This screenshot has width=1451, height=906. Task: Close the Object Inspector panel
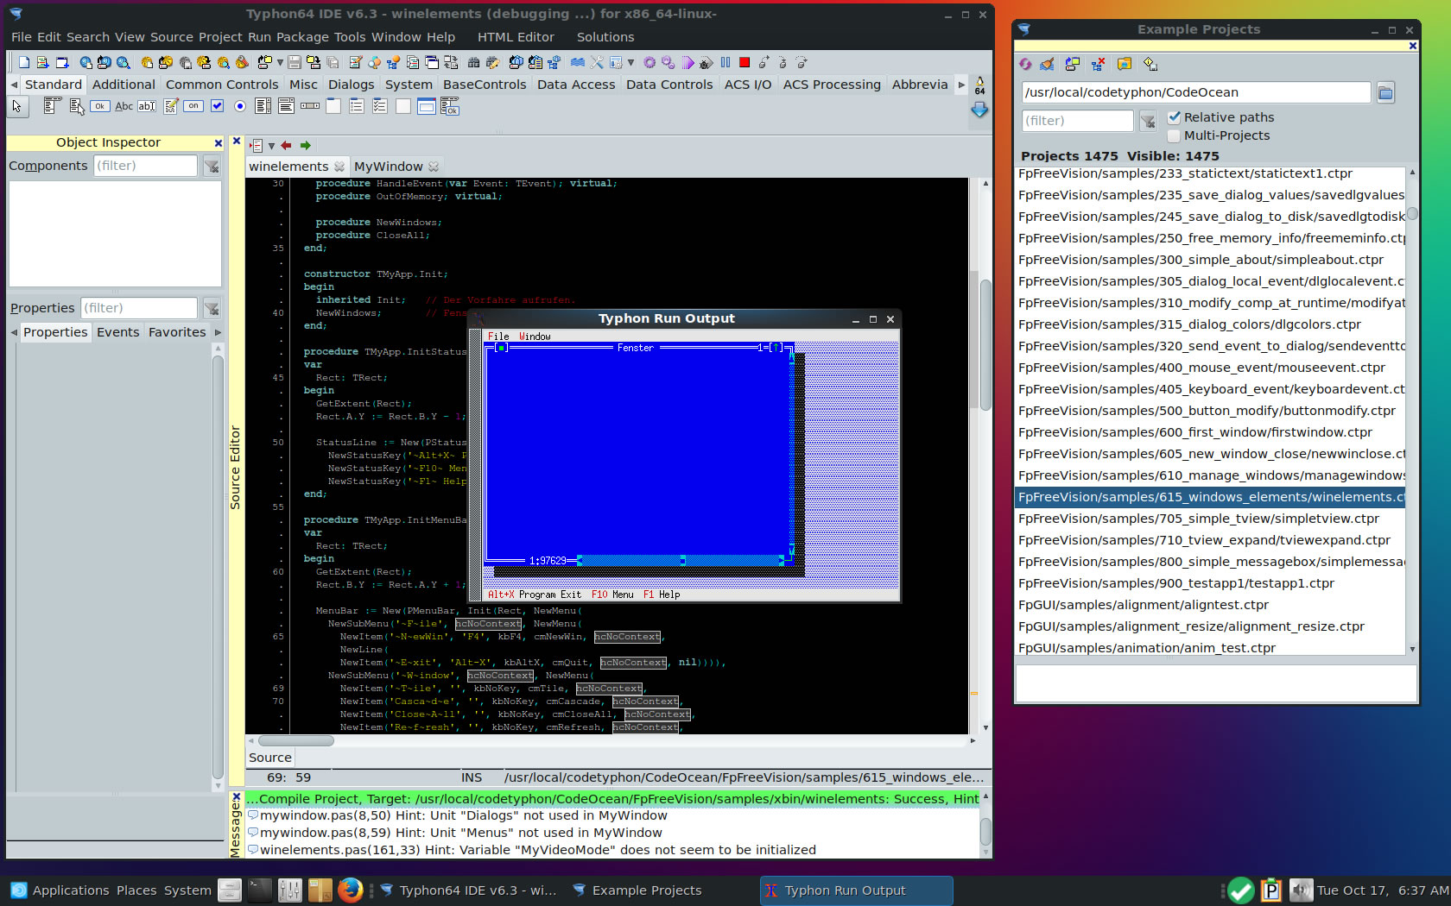pyautogui.click(x=219, y=143)
